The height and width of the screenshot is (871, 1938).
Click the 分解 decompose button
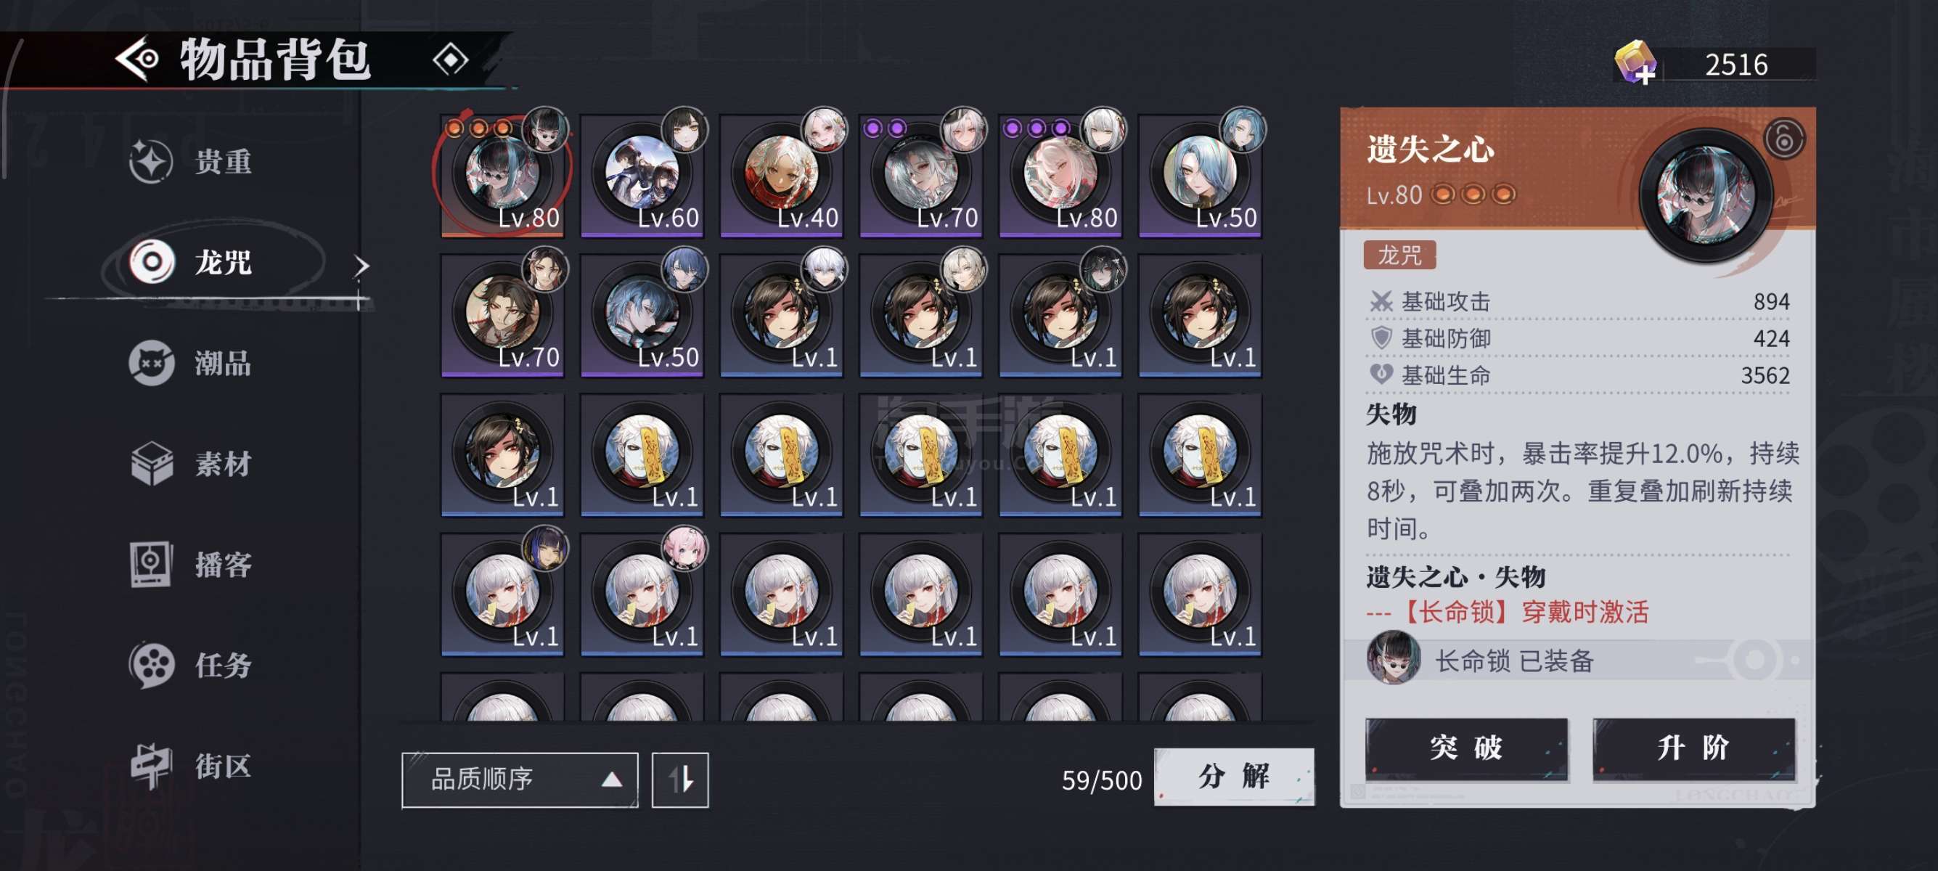click(1235, 777)
